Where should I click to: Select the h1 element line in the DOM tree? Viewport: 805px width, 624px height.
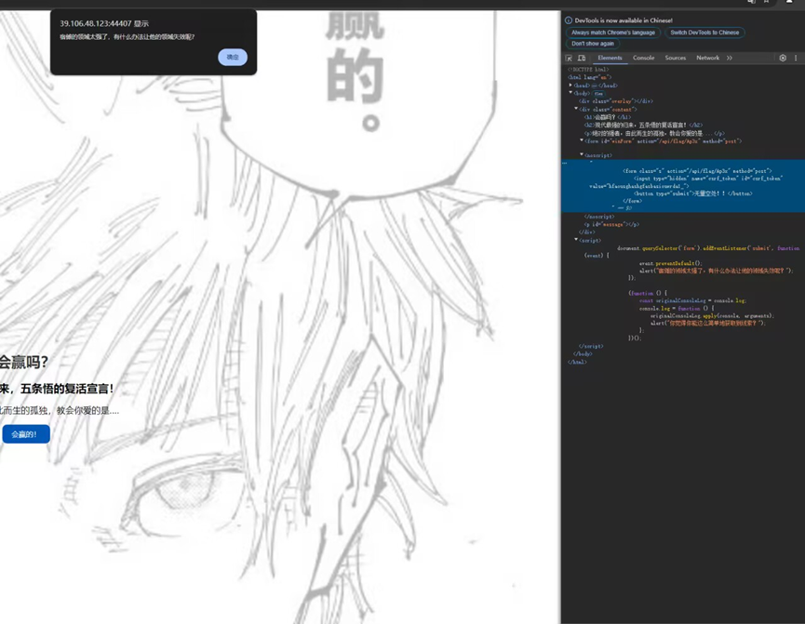(x=607, y=117)
